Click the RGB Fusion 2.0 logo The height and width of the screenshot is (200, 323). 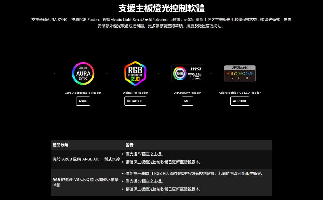point(135,74)
